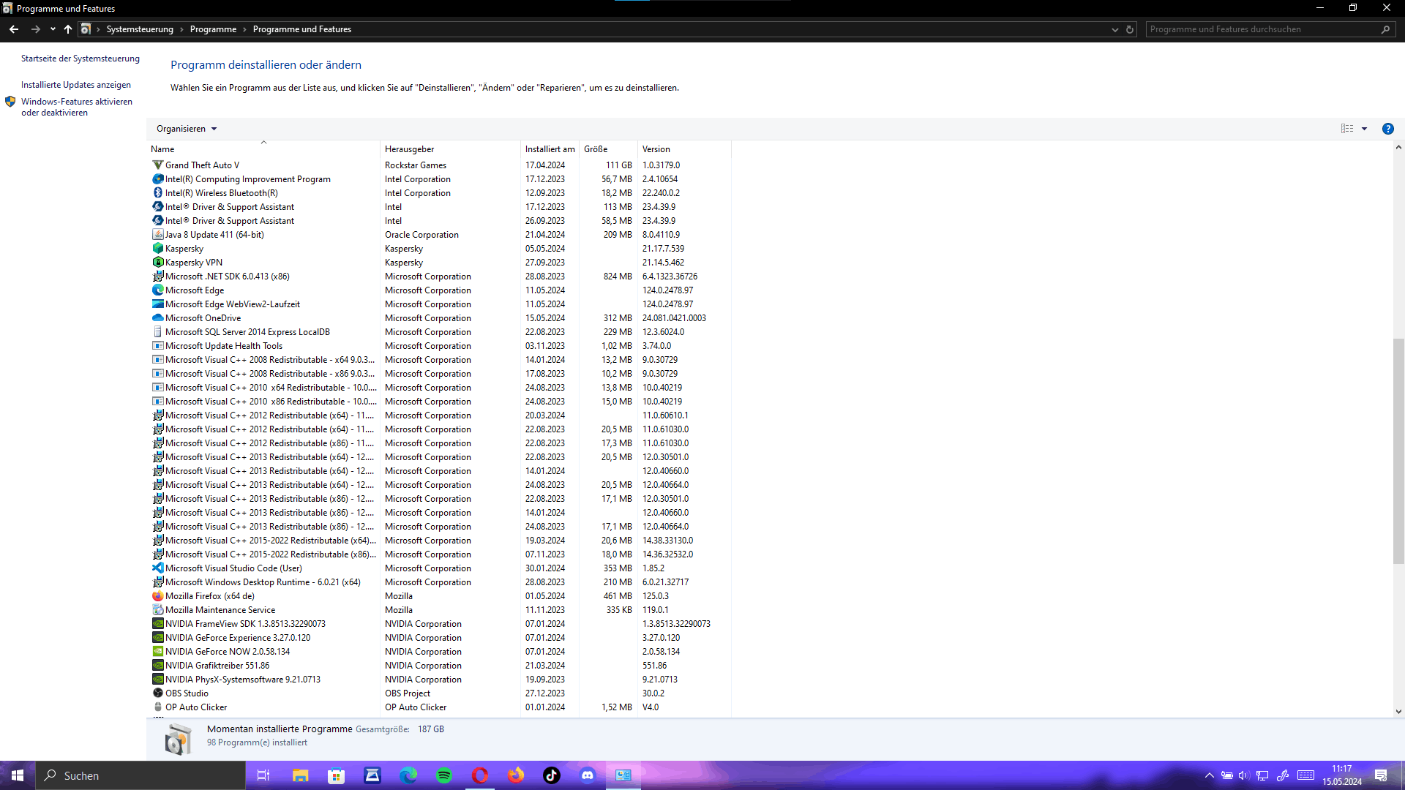
Task: Click the vertical scrollbar down arrow
Action: click(1398, 711)
